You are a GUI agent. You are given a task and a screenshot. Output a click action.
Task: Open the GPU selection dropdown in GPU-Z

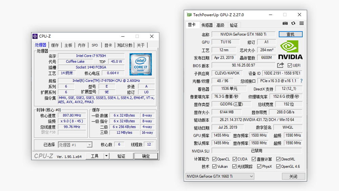click(220, 176)
